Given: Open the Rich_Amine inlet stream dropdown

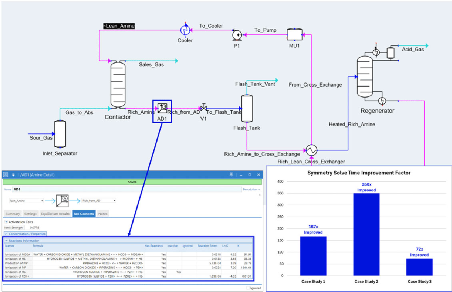Looking at the screenshot, I should coord(42,200).
